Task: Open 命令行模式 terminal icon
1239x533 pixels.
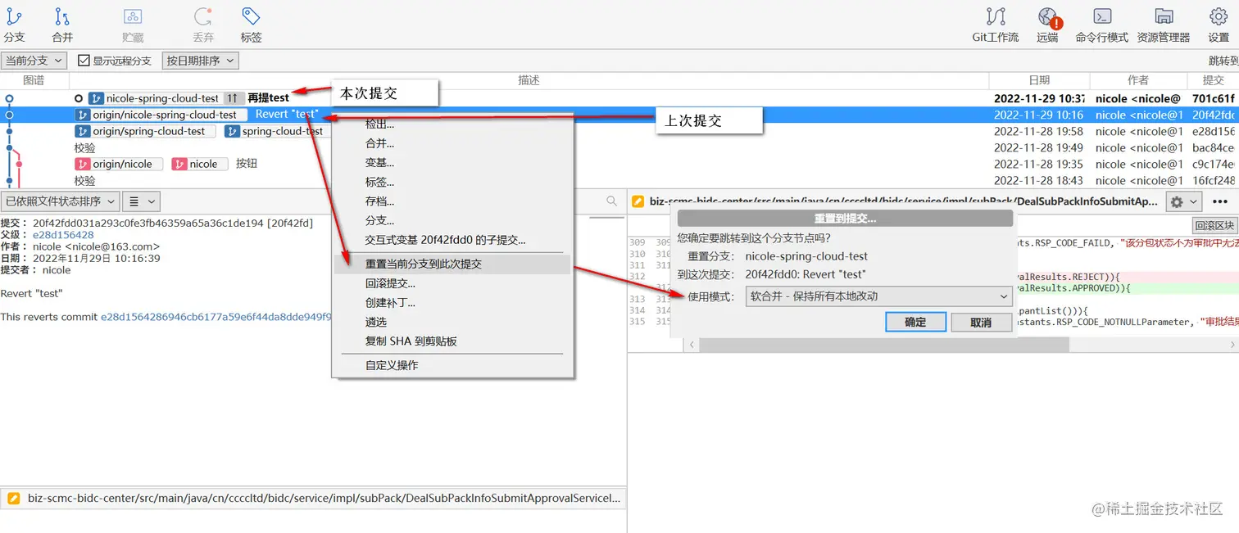Action: coord(1102,25)
